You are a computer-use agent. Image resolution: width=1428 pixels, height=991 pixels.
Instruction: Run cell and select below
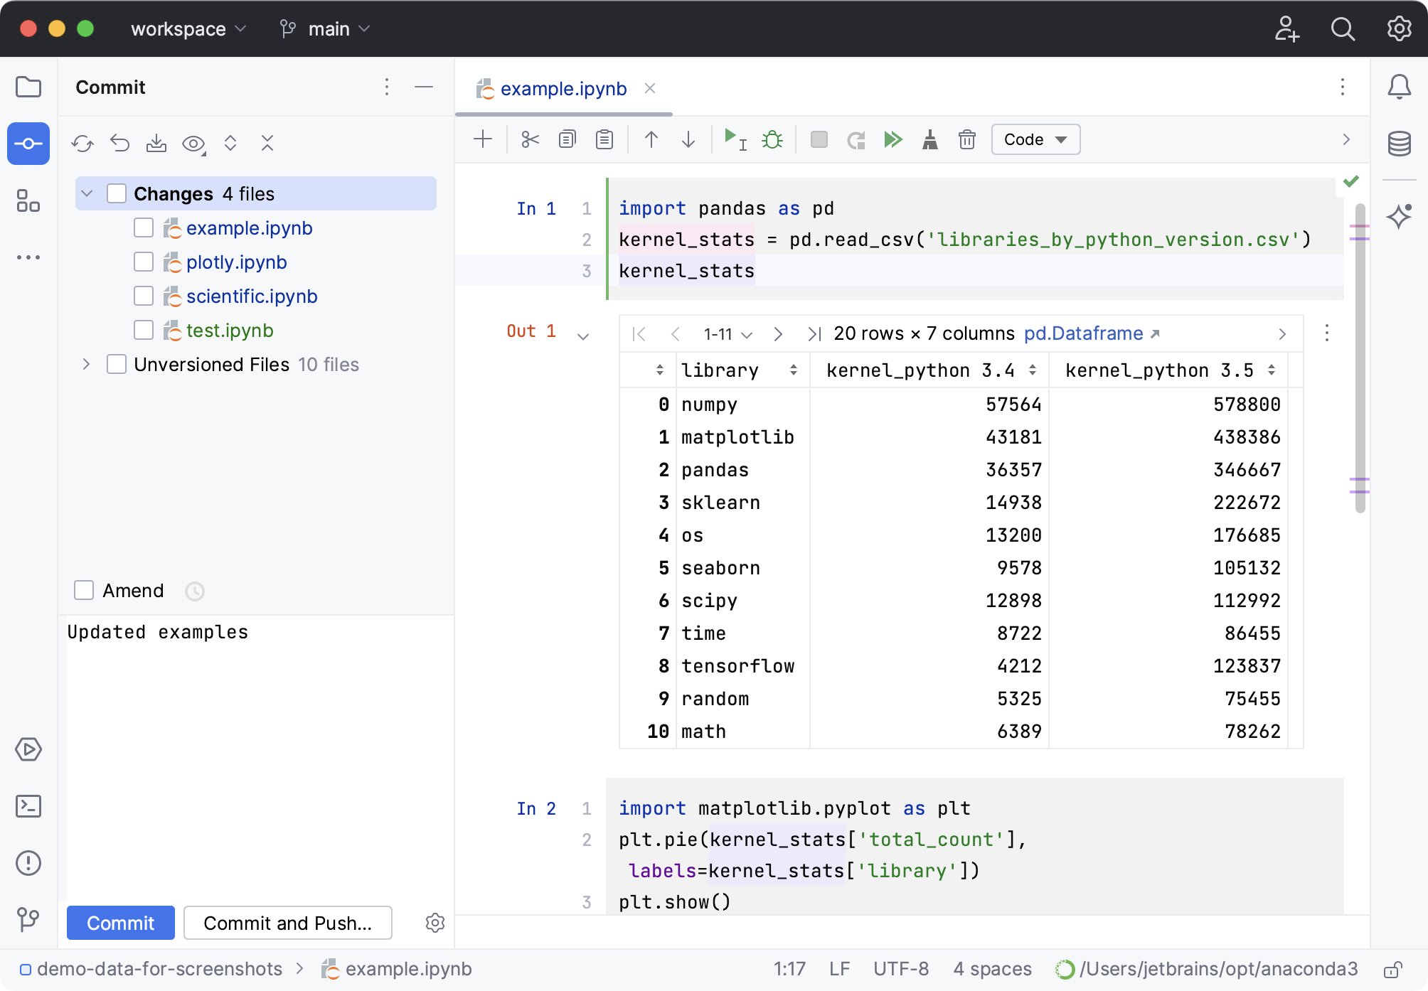point(735,139)
